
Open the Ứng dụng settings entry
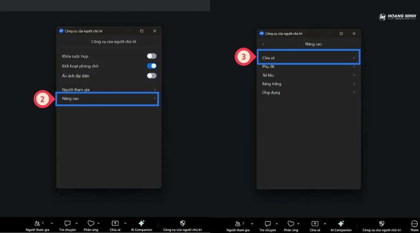pyautogui.click(x=308, y=92)
